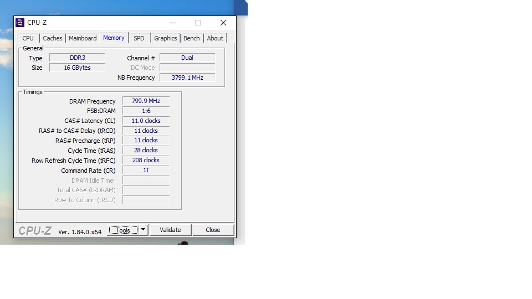Click the Row Refresh Cycle Time (tRFC) label
This screenshot has width=532, height=299.
click(x=74, y=161)
